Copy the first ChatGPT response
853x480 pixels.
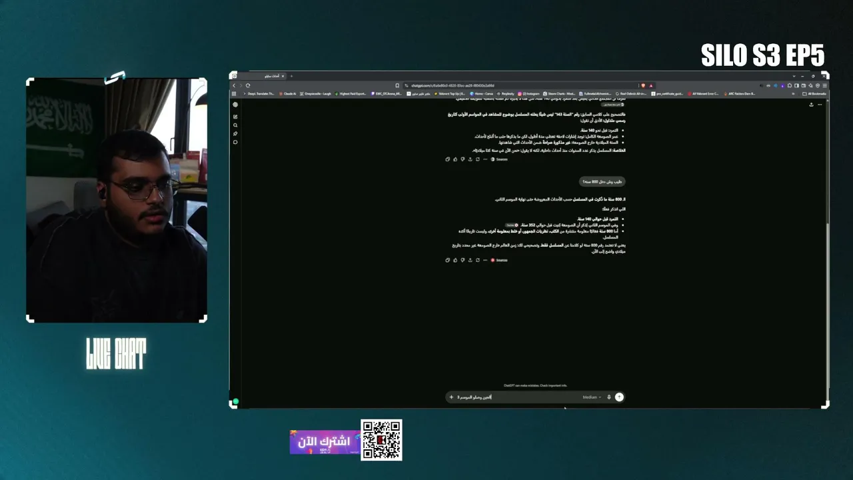coord(448,159)
